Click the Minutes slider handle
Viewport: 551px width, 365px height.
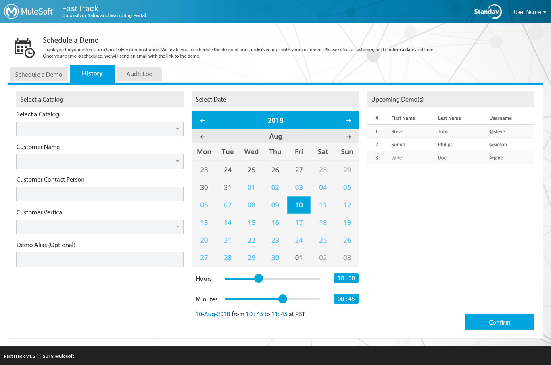[x=283, y=299]
